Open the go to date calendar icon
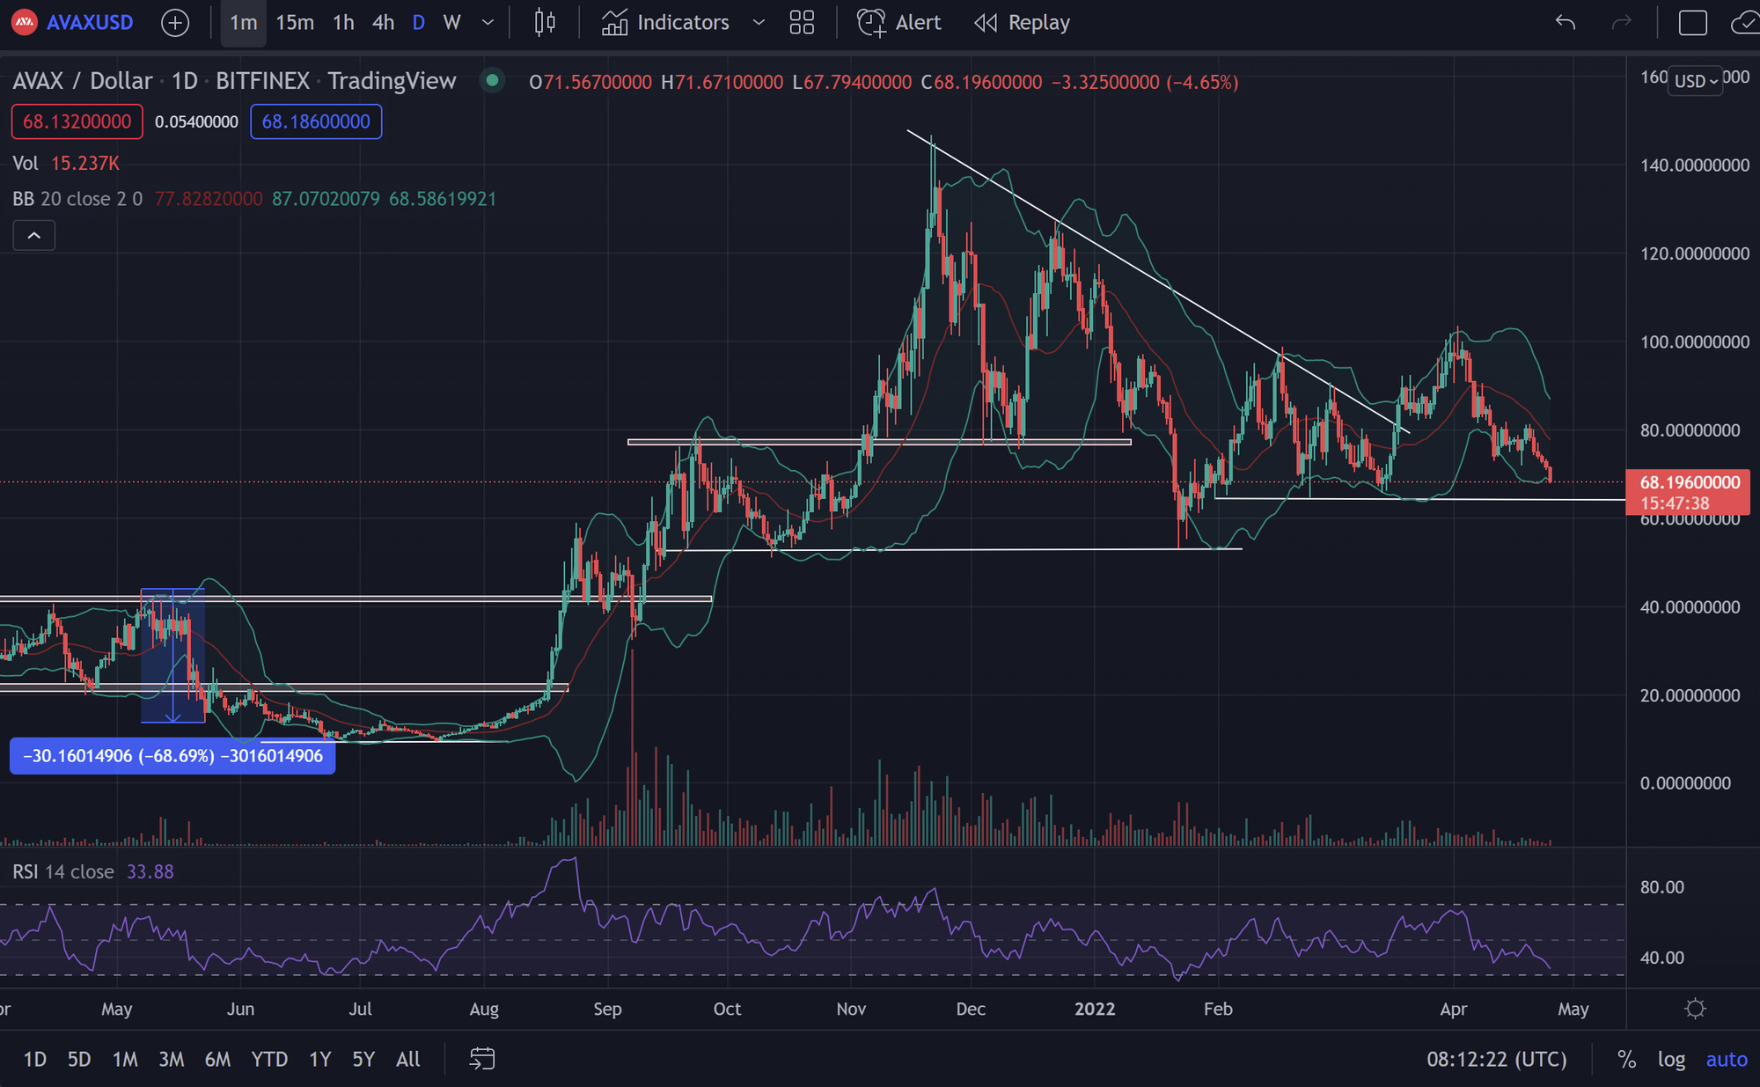Image resolution: width=1760 pixels, height=1087 pixels. point(482,1059)
